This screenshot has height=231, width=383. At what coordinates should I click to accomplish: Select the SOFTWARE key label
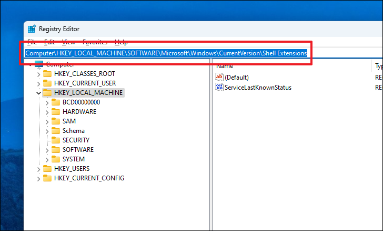tap(78, 150)
